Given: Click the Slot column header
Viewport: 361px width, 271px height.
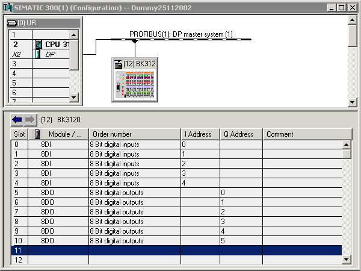Looking at the screenshot, I should (x=19, y=134).
